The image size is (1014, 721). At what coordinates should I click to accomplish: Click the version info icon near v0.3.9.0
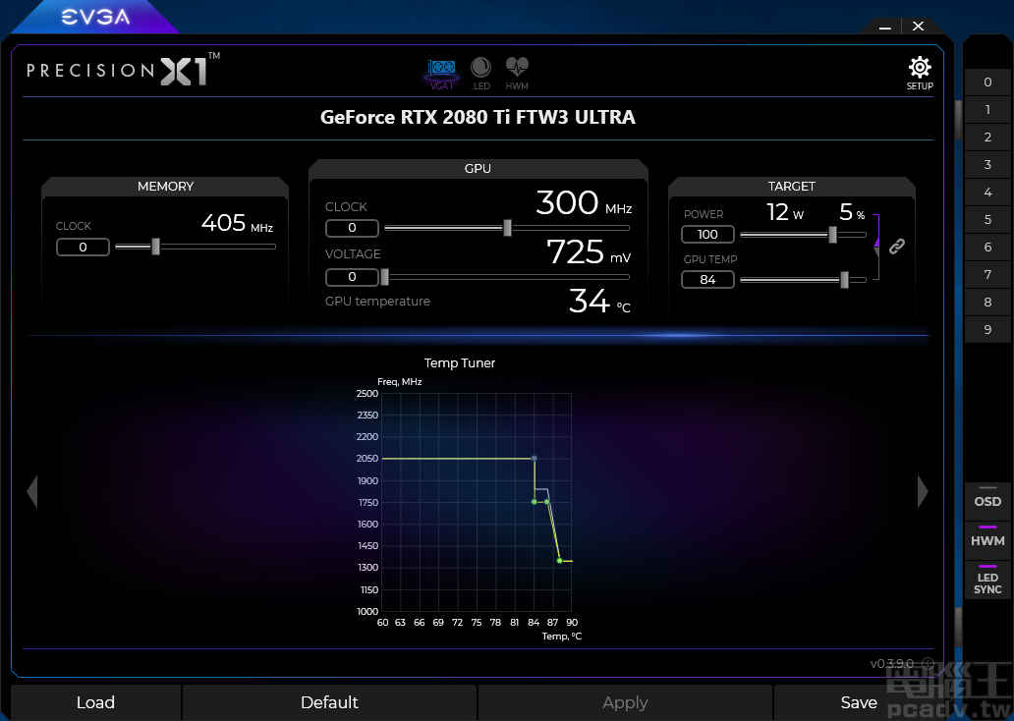click(928, 663)
